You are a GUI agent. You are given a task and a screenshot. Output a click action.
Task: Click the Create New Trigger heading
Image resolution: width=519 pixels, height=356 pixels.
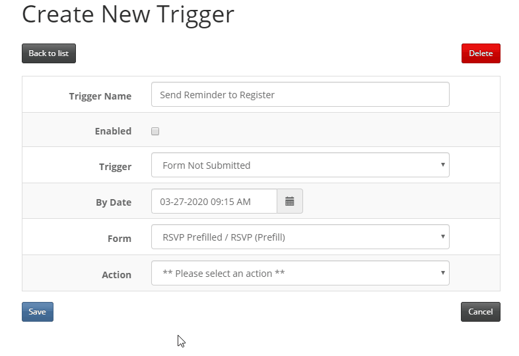pyautogui.click(x=128, y=15)
